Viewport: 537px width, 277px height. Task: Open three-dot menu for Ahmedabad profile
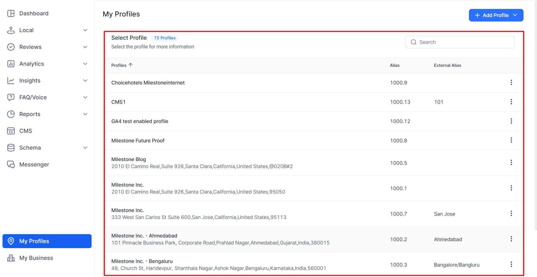(x=511, y=239)
